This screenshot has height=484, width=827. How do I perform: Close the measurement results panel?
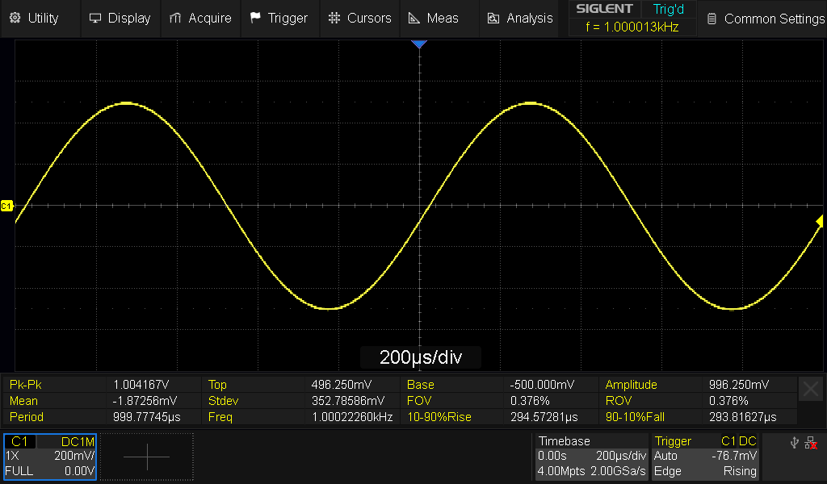coord(810,390)
